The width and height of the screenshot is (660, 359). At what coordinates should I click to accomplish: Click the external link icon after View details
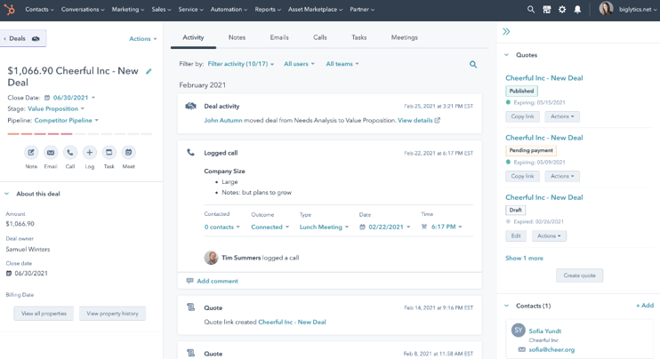tap(438, 120)
